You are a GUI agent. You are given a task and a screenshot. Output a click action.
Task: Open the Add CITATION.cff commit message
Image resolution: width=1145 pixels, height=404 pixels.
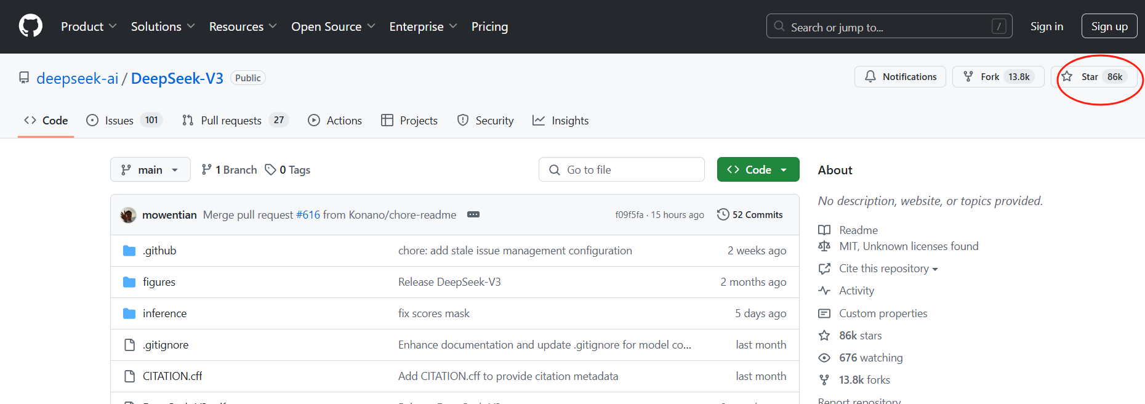pyautogui.click(x=508, y=376)
